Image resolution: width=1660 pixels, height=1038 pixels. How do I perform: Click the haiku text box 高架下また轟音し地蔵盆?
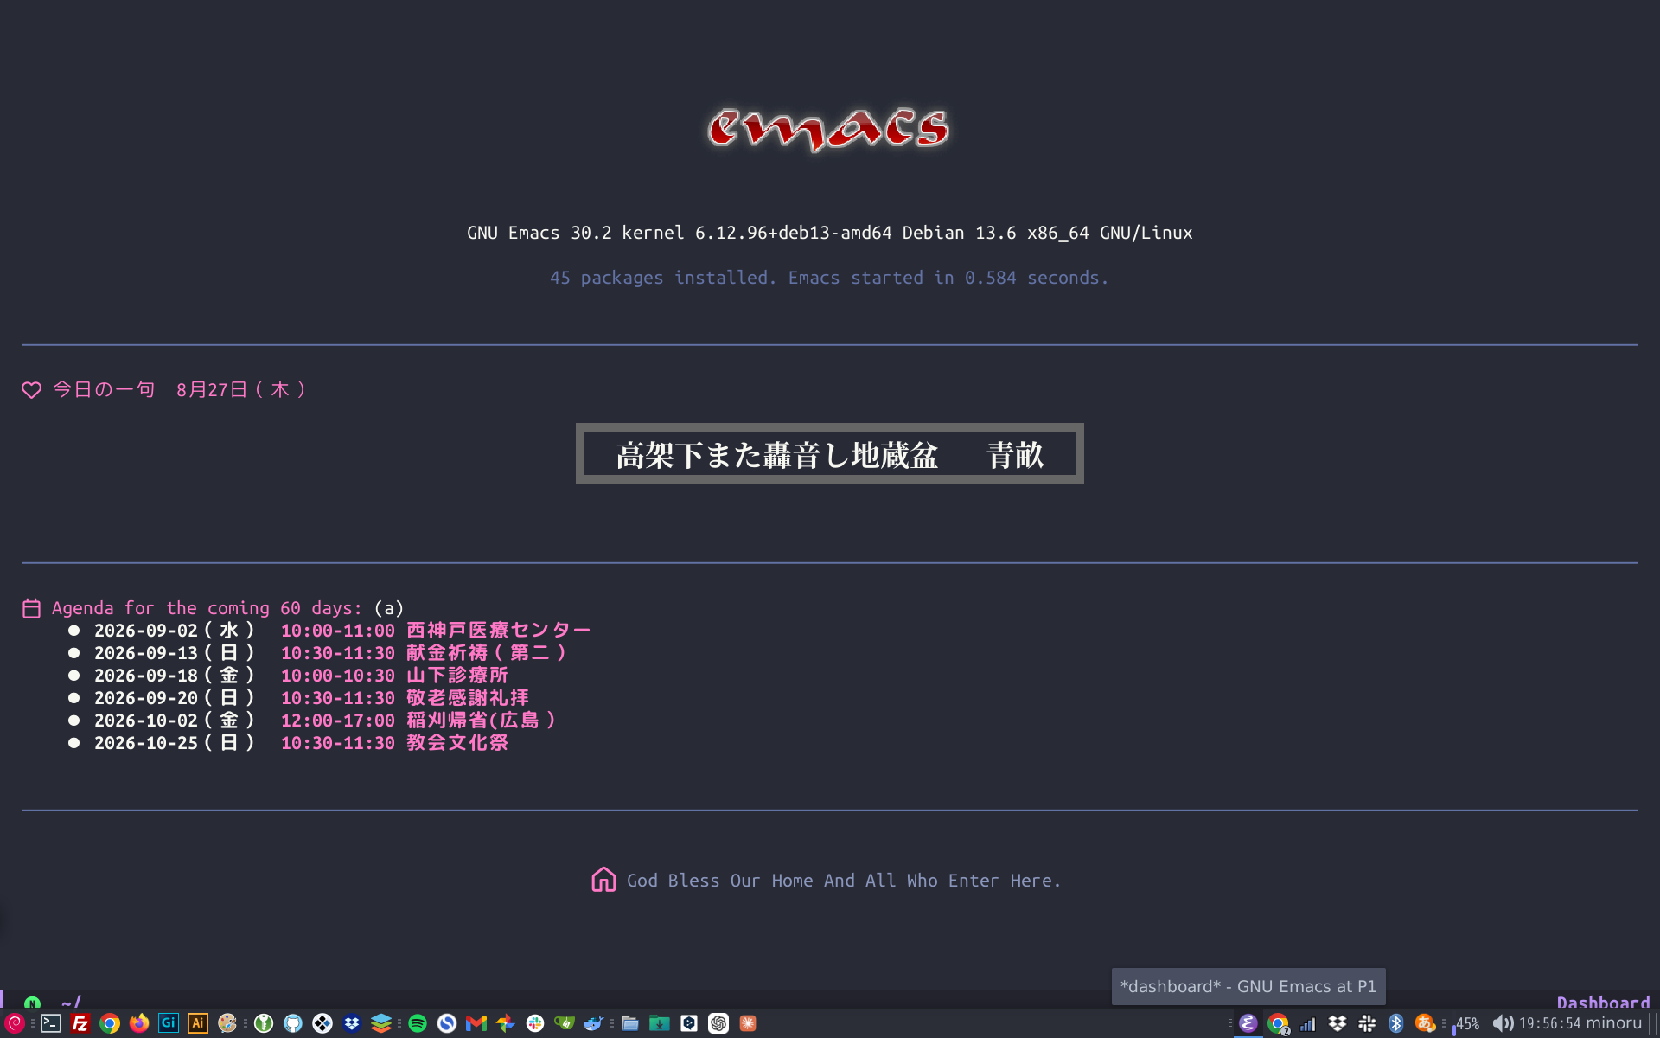[830, 454]
